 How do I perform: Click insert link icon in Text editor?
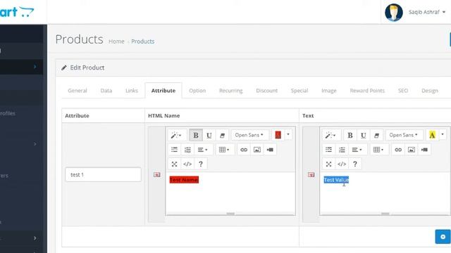click(398, 150)
